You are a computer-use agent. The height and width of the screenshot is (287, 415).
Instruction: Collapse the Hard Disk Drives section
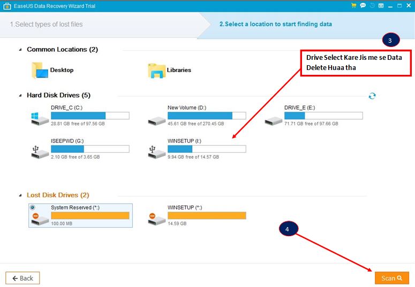click(20, 96)
